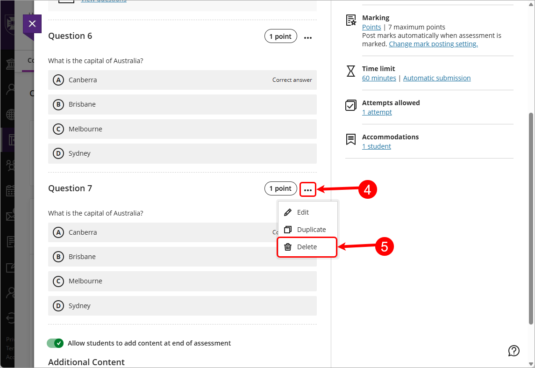535x368 pixels.
Task: Click the Attempts allowed checkbox icon
Action: click(351, 105)
